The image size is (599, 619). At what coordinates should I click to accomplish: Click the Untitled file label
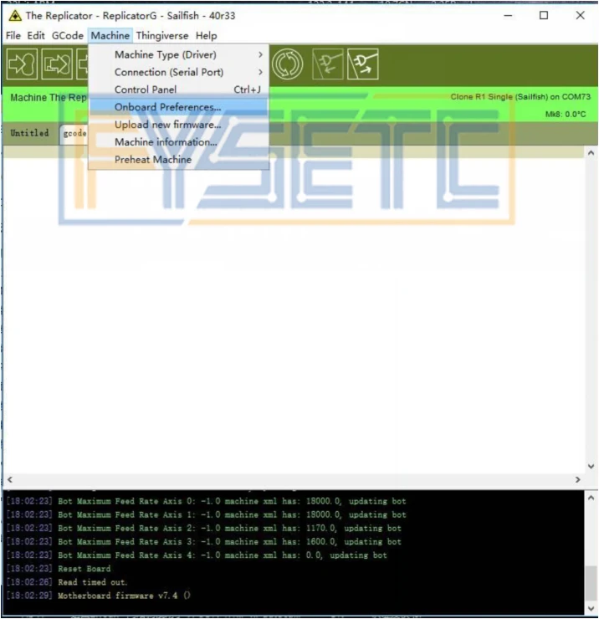click(29, 133)
